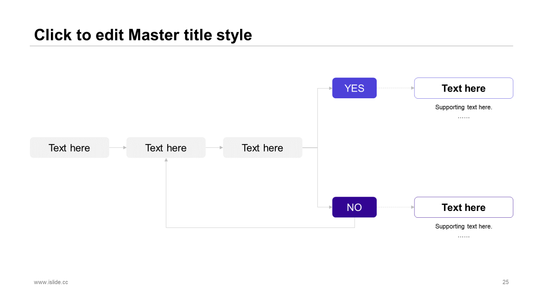Click the outlined 'Text here' box after NO
Screen dimensions: 543x305
coord(464,207)
